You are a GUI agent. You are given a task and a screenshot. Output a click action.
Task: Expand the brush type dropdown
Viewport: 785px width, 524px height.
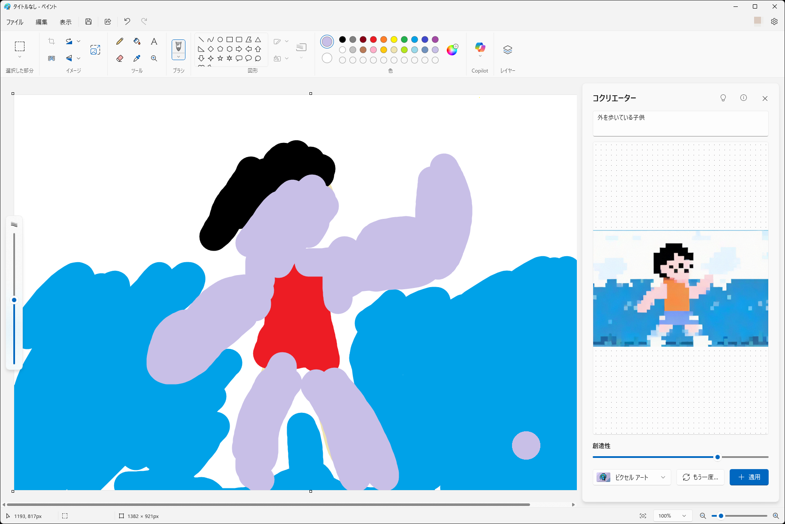tap(179, 56)
